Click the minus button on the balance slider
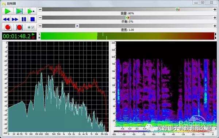The width and height of the screenshot is (219, 138). pyautogui.click(x=40, y=18)
